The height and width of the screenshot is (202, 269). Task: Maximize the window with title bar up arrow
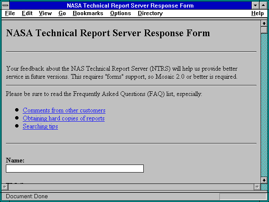264,5
